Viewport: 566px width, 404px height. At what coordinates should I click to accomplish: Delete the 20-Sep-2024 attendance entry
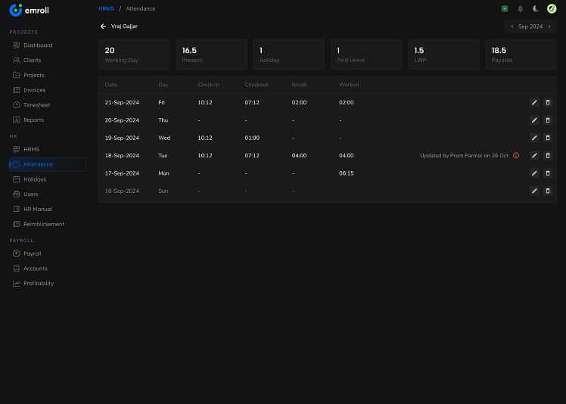click(x=548, y=120)
